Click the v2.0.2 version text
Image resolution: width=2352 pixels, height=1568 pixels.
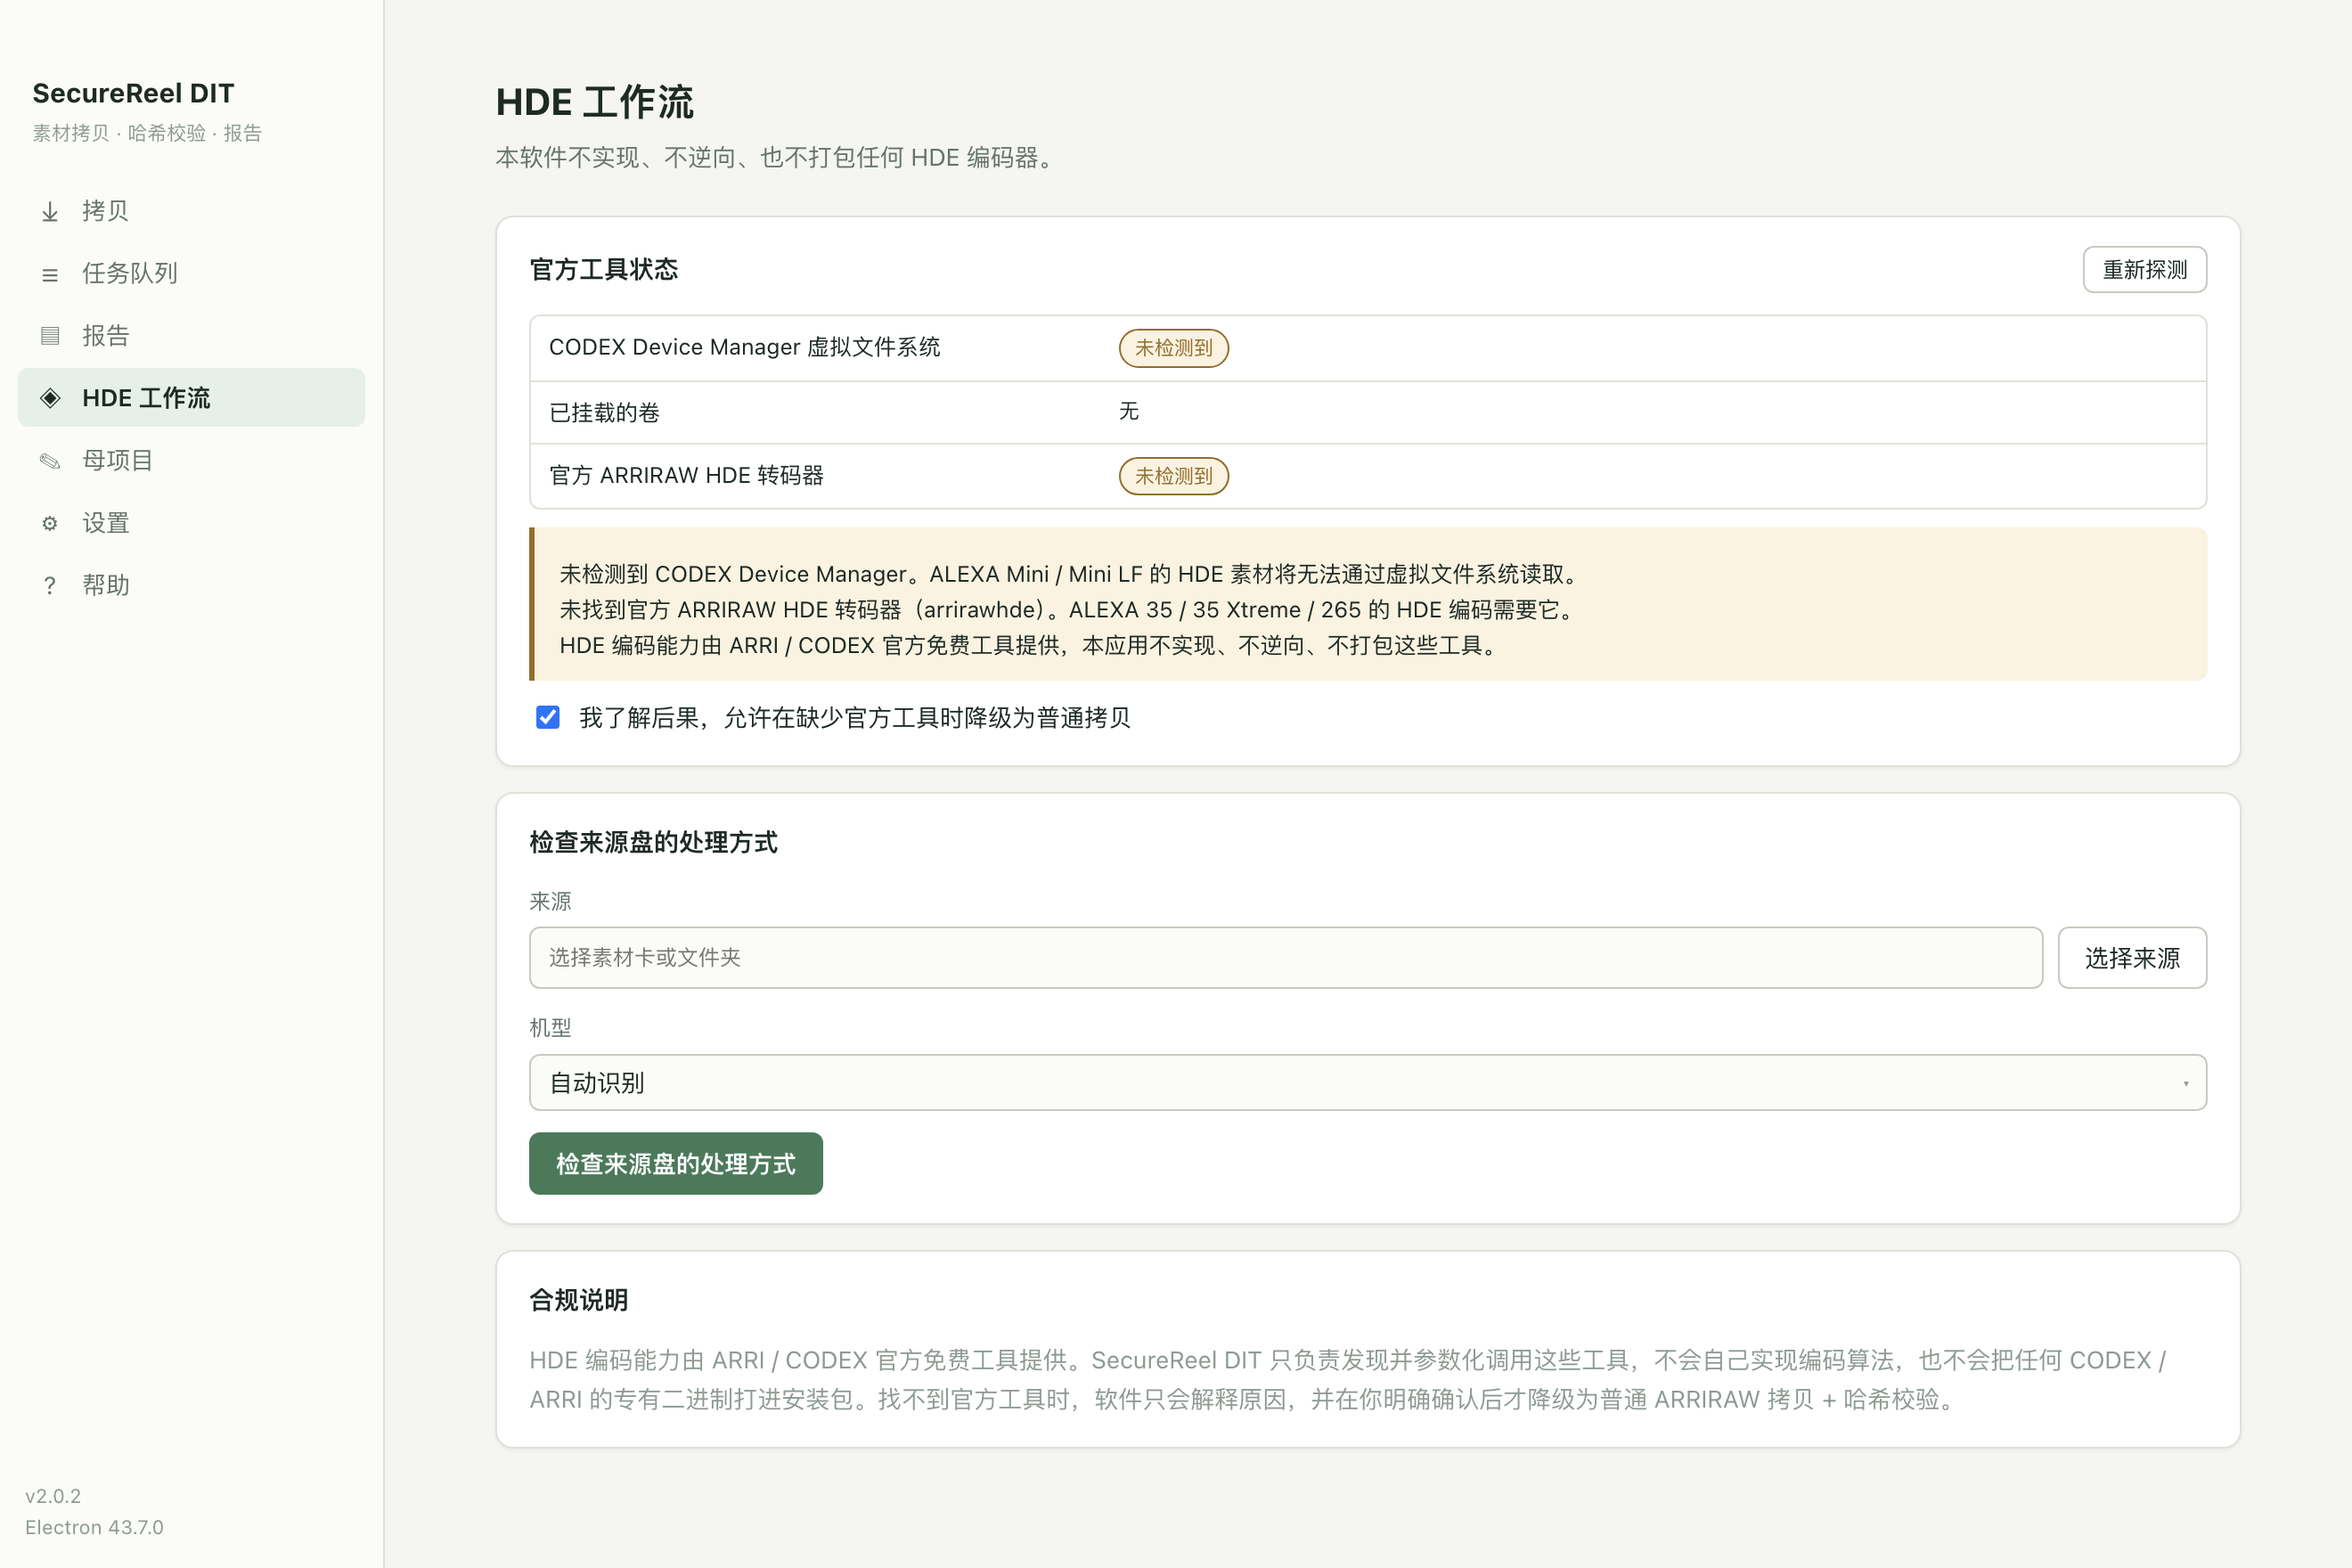click(53, 1496)
